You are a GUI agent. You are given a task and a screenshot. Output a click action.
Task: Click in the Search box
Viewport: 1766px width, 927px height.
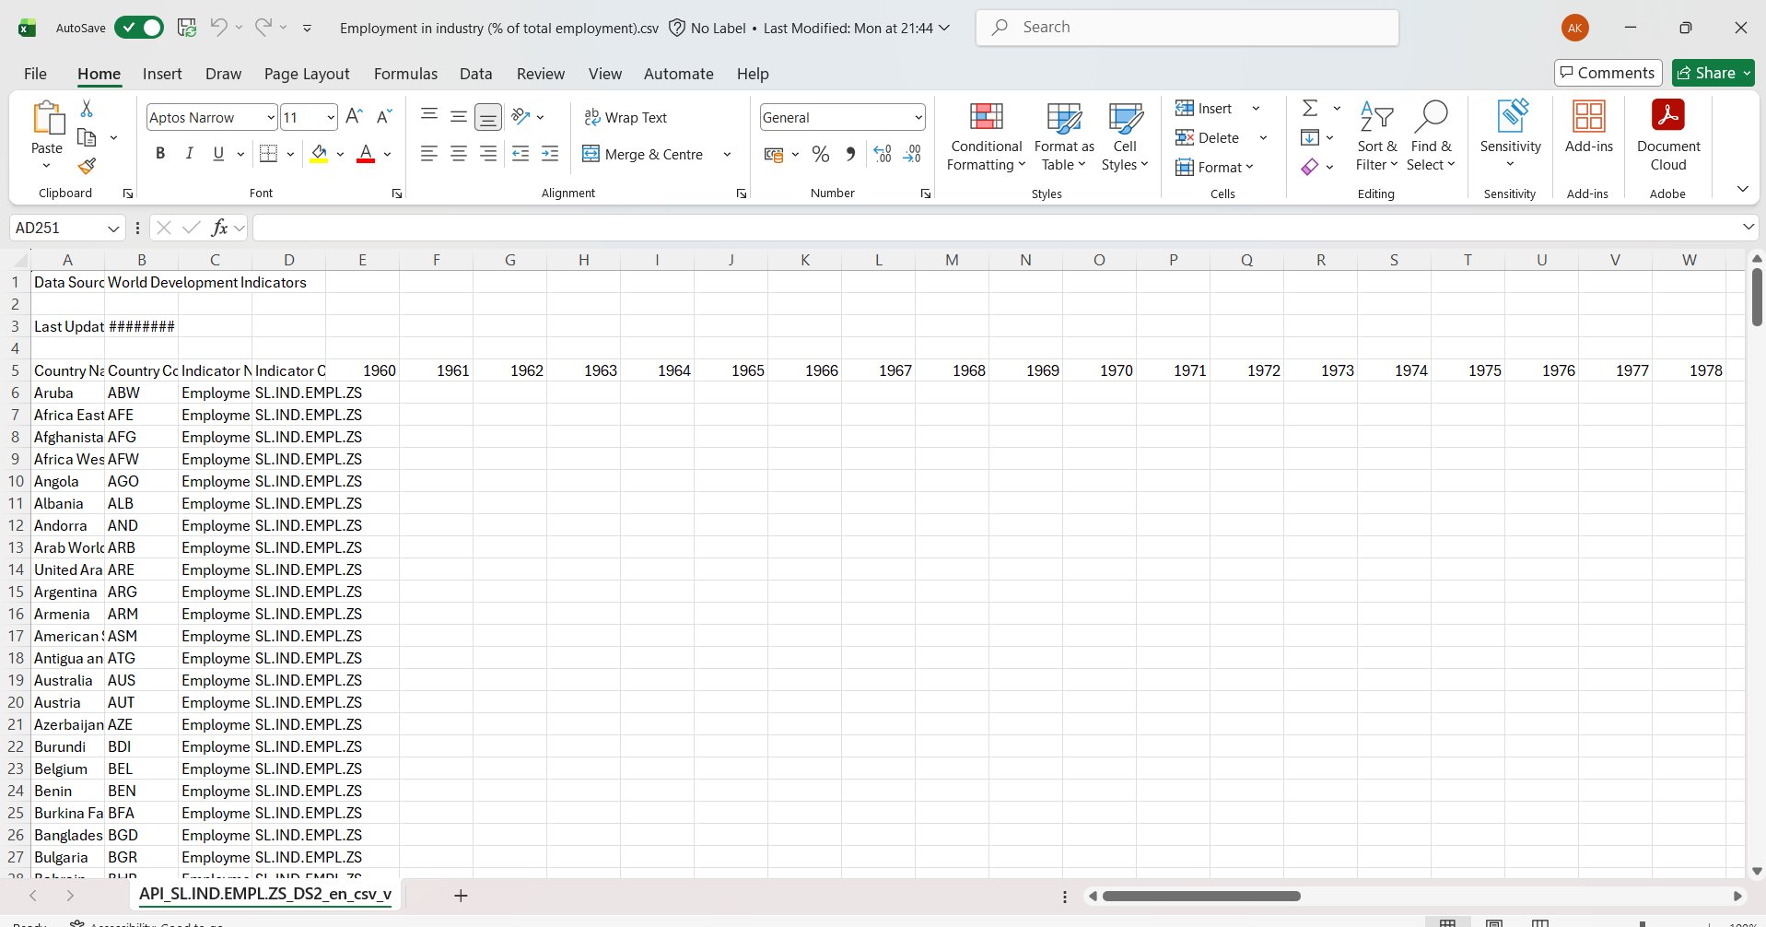click(x=1187, y=28)
